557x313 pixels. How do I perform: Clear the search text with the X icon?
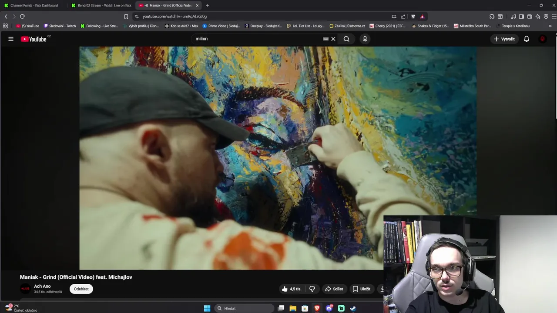333,39
